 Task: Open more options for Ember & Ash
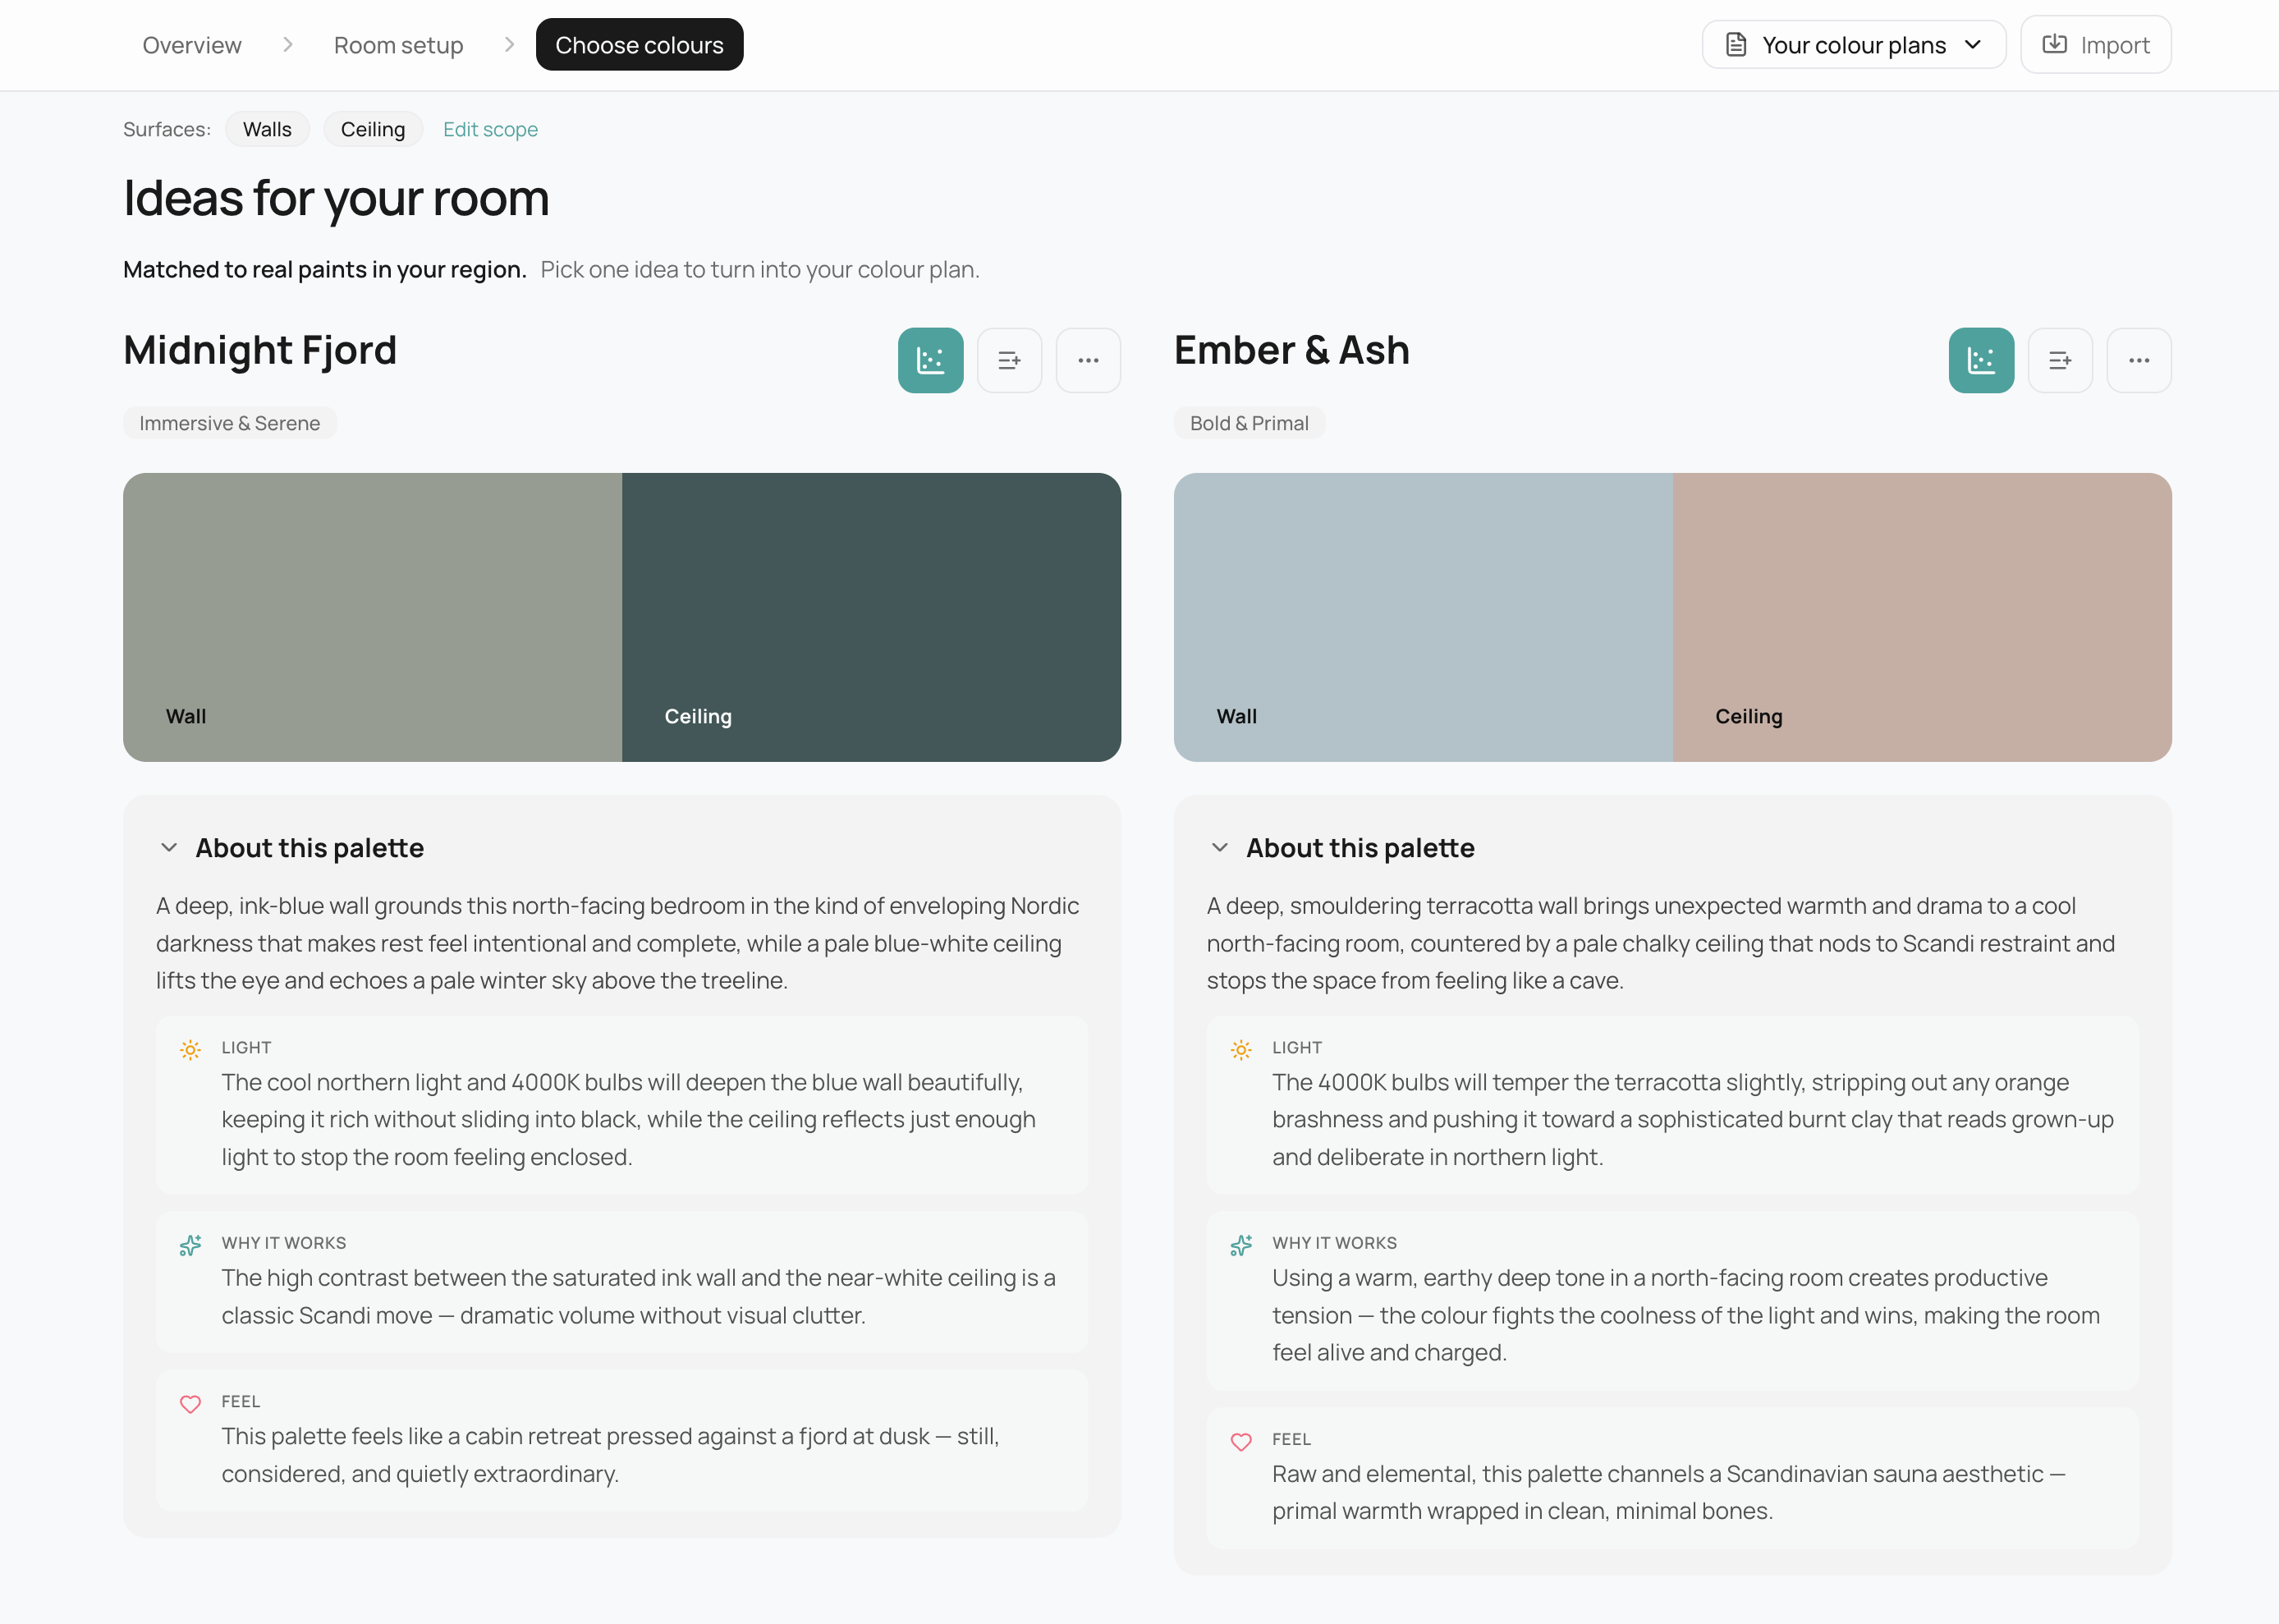coord(2139,360)
